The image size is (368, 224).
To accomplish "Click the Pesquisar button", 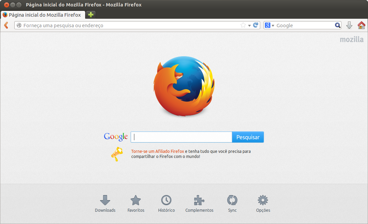I will 248,137.
